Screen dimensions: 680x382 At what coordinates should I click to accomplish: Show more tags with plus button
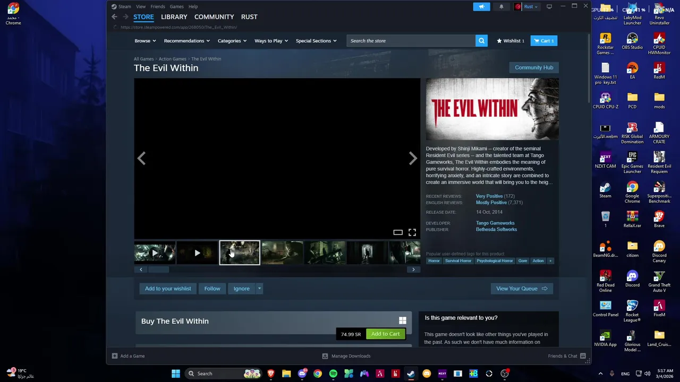tap(550, 261)
